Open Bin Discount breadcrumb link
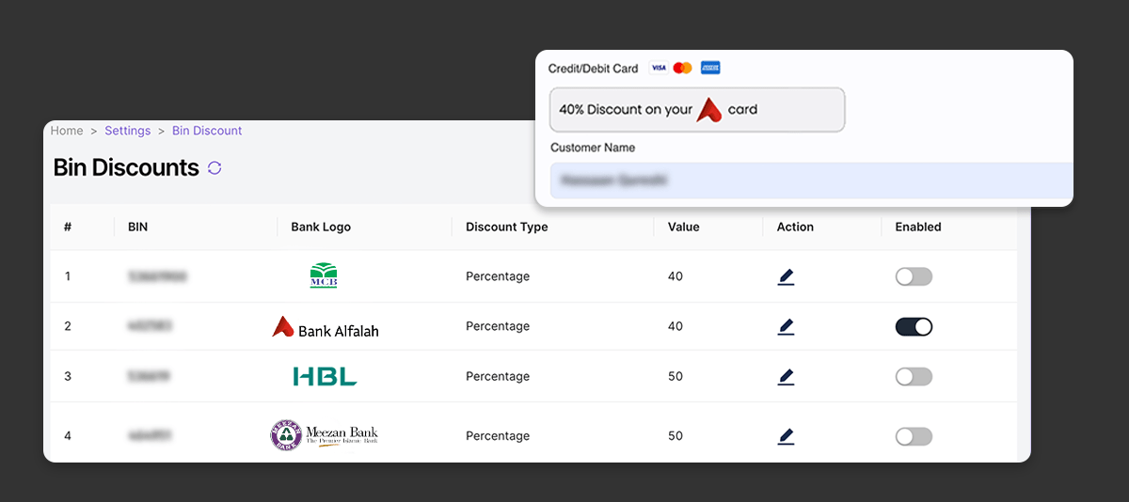 (x=207, y=131)
